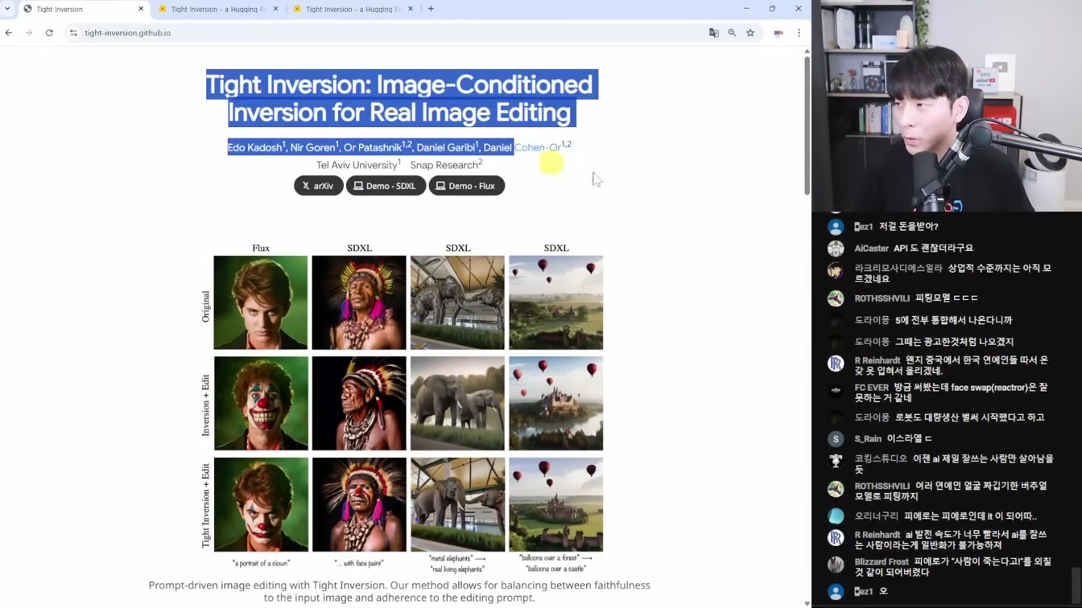Click the 오리너구리 chat avatar
The image size is (1082, 608).
click(836, 516)
